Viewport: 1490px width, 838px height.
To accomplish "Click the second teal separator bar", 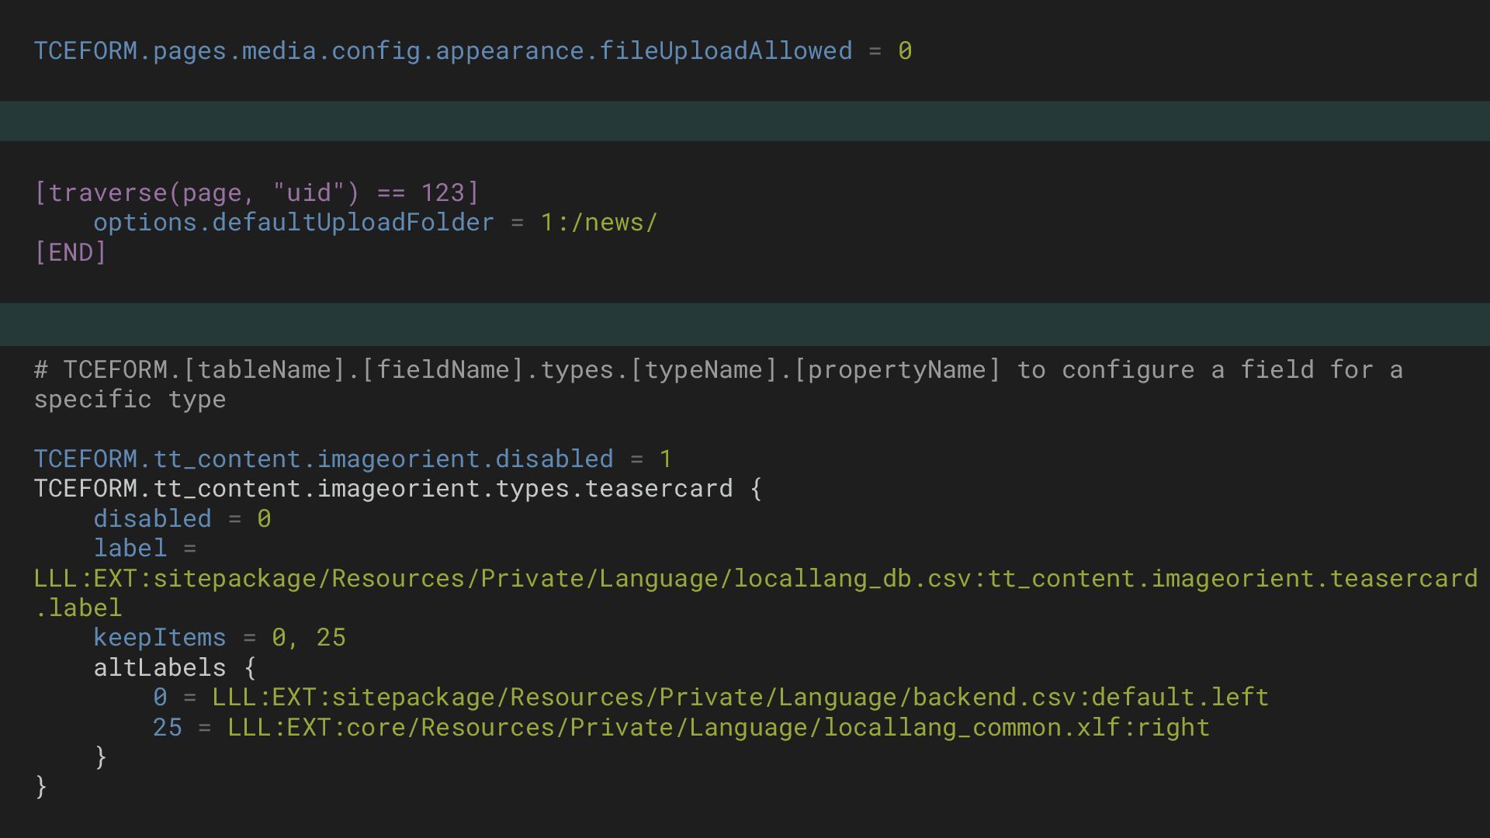I will (x=745, y=324).
